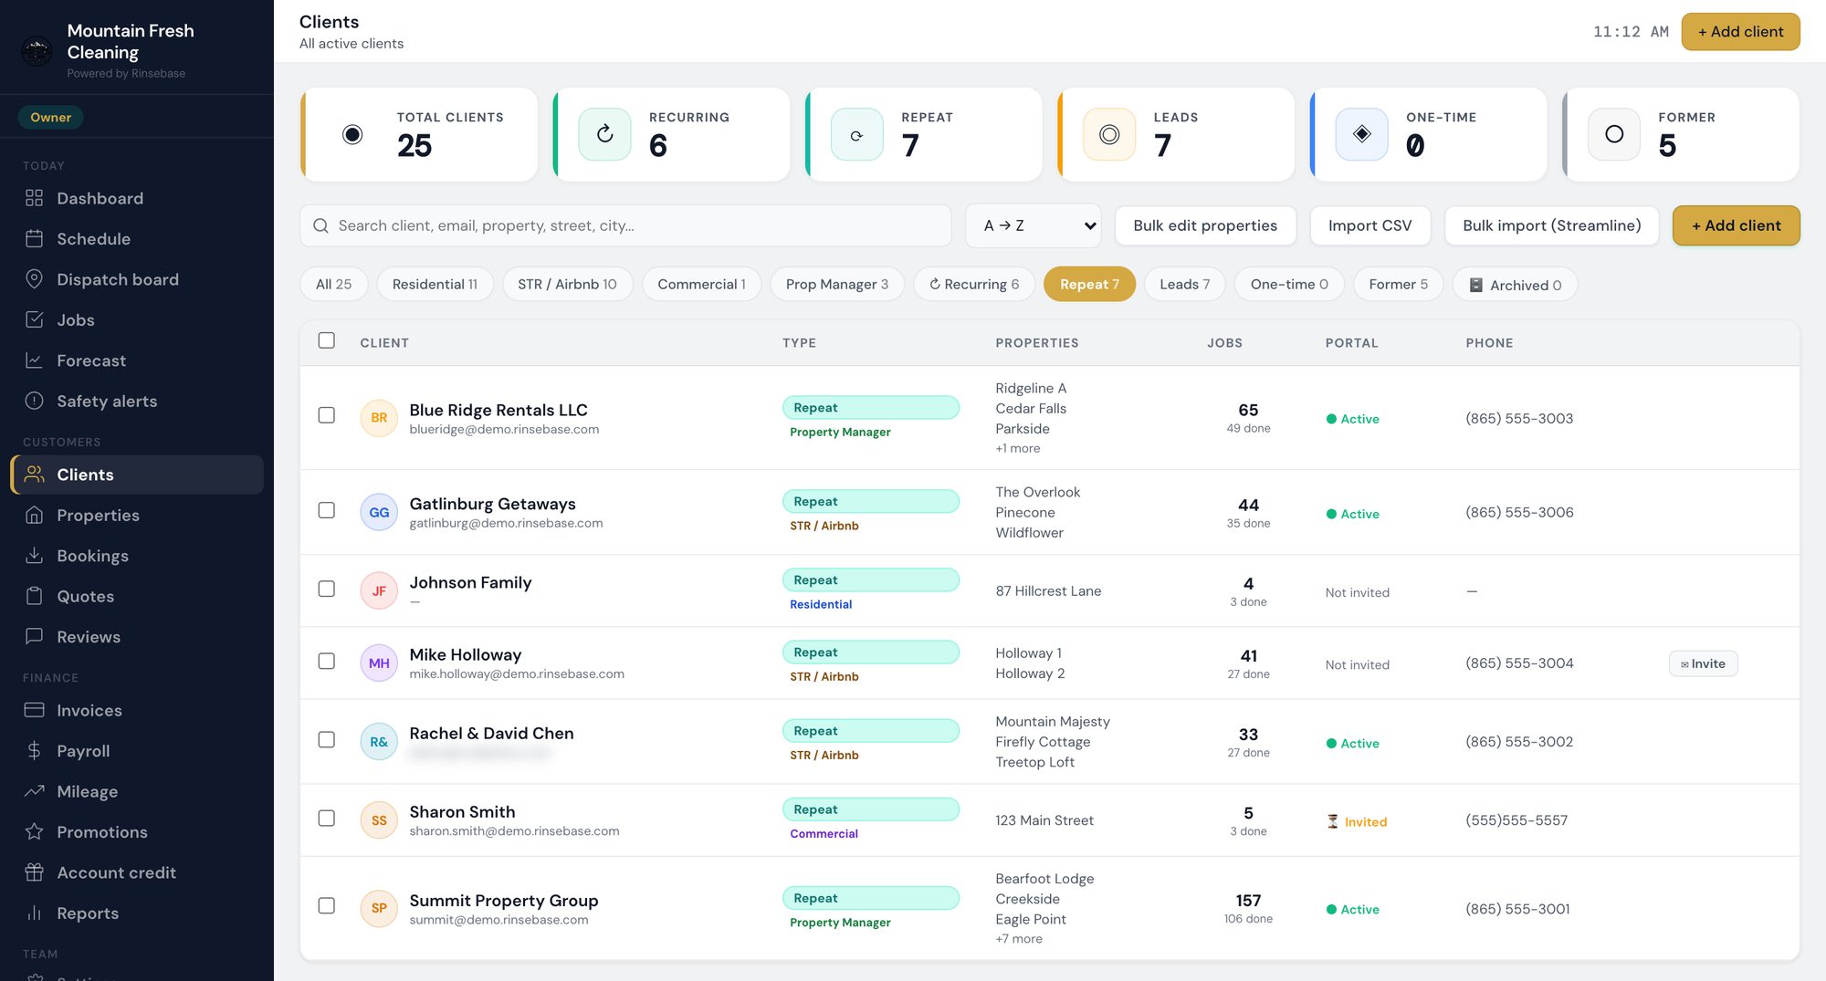Click the Bookings download icon

pos(34,556)
